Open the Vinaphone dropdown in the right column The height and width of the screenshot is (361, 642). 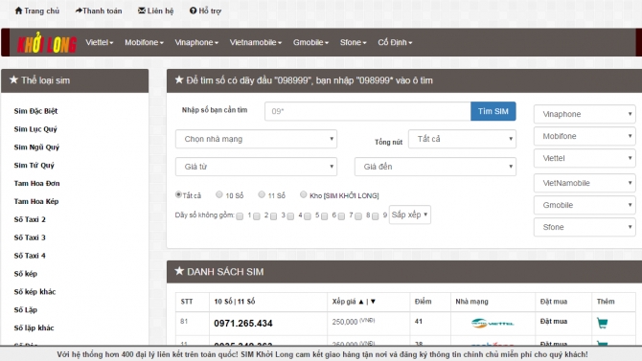(x=585, y=114)
